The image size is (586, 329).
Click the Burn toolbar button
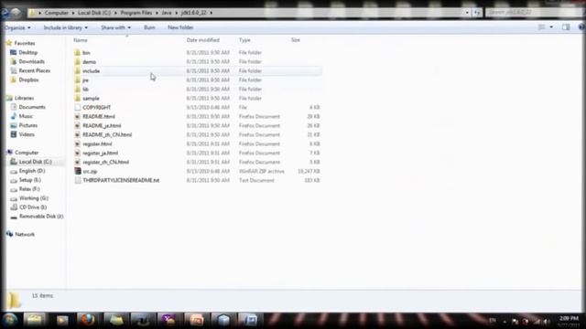[x=149, y=27]
